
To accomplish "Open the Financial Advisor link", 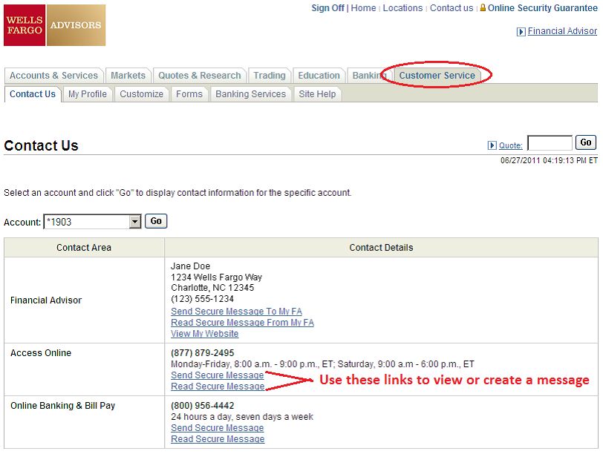I will pyautogui.click(x=562, y=31).
